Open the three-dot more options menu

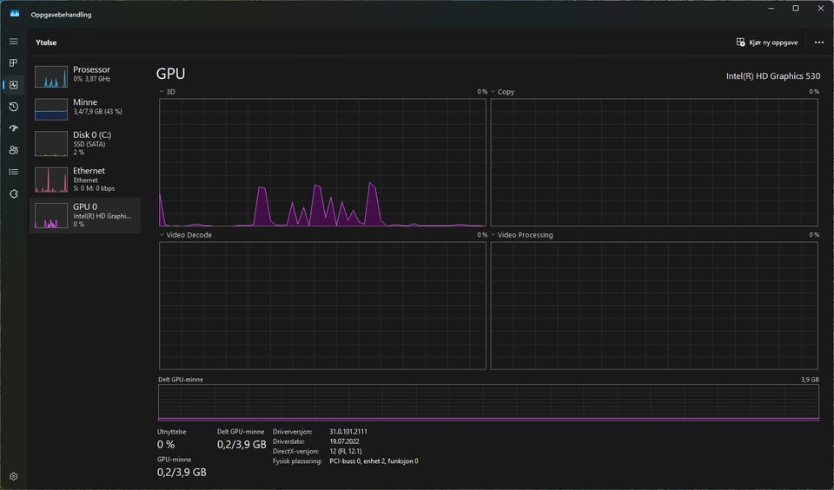(818, 42)
